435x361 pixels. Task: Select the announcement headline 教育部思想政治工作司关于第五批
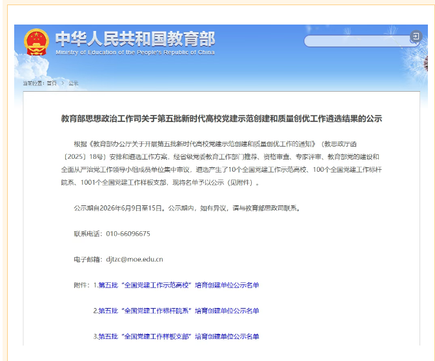point(221,119)
